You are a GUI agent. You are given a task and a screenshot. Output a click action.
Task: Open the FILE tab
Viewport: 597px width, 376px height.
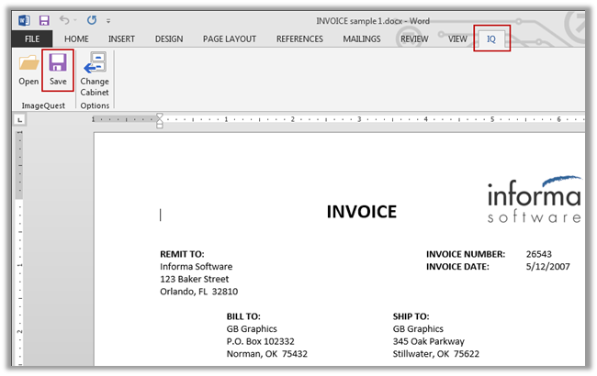[32, 39]
